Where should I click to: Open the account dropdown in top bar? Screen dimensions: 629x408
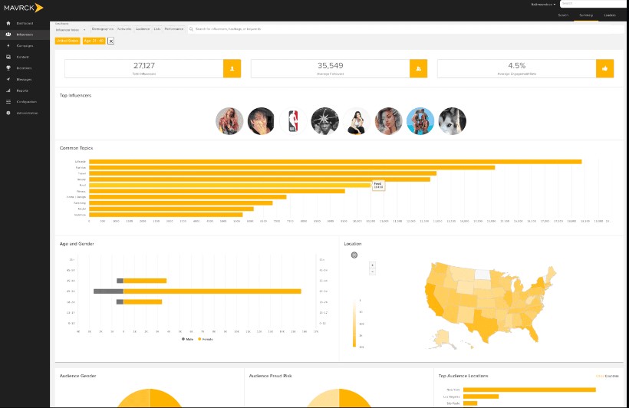[x=544, y=4]
